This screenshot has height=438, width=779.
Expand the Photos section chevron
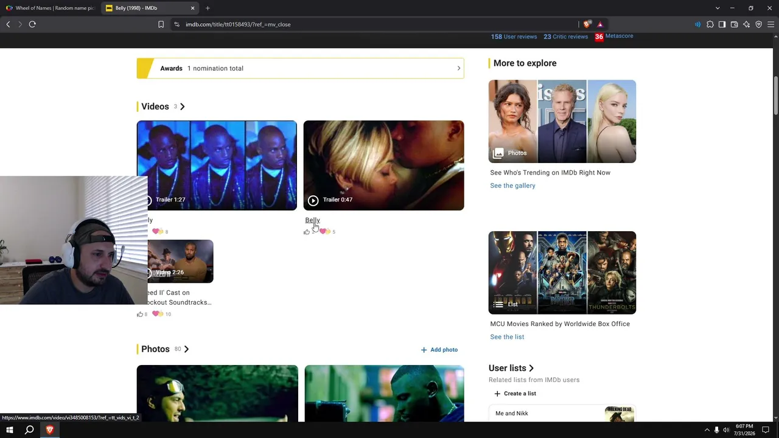tap(186, 349)
